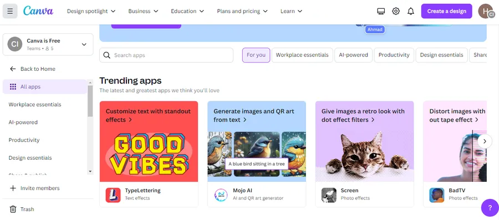The image size is (499, 220).
Task: Expand the Plans and pricing menu
Action: click(242, 11)
